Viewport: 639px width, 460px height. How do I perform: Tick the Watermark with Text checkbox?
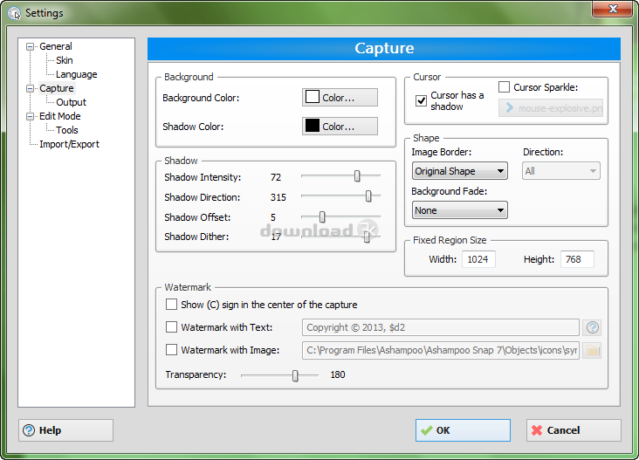tap(171, 327)
